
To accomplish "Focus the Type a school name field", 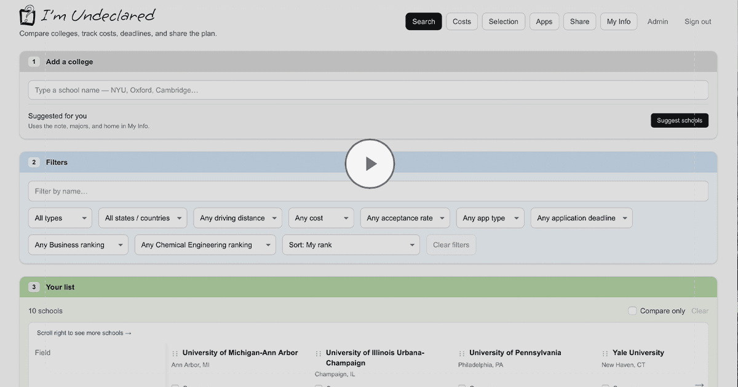I will point(368,90).
